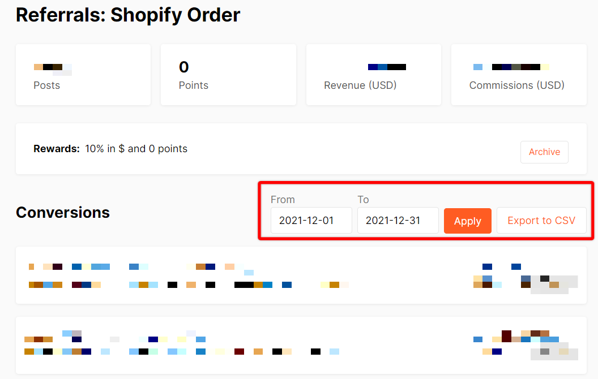
Task: Click the Commissions (USD) card
Action: click(x=518, y=75)
